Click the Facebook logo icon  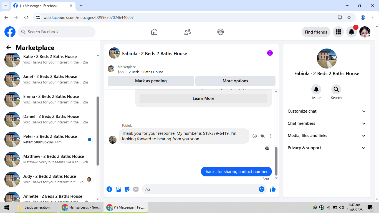pyautogui.click(x=10, y=32)
